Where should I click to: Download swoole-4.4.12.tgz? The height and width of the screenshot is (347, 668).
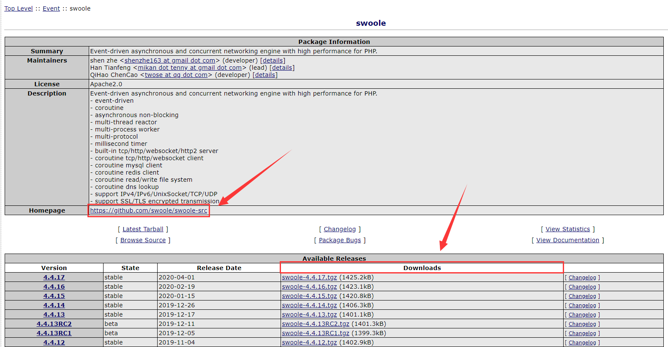pyautogui.click(x=309, y=342)
